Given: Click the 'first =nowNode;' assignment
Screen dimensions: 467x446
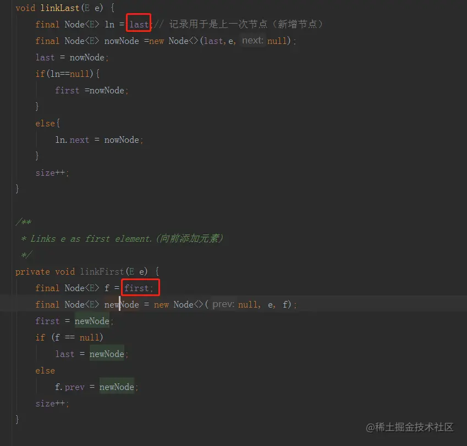Looking at the screenshot, I should [x=91, y=90].
